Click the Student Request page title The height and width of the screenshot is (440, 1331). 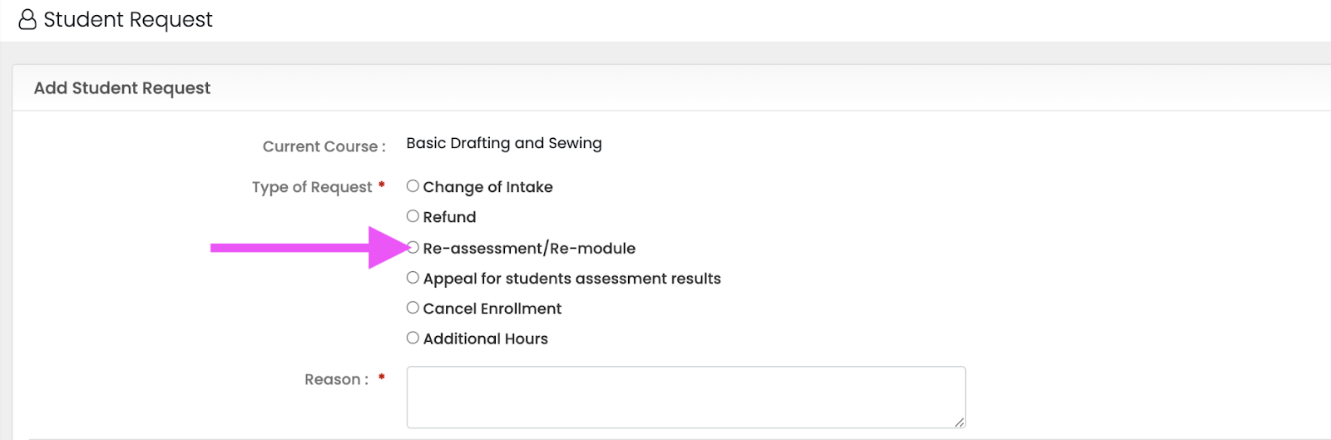coord(128,19)
